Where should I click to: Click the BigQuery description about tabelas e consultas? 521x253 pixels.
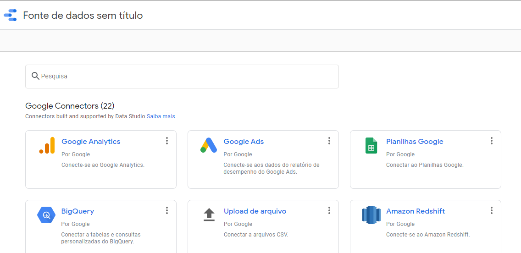pyautogui.click(x=101, y=238)
